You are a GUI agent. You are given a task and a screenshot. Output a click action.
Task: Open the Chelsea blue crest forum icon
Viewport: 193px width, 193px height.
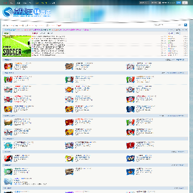[x=130, y=90]
